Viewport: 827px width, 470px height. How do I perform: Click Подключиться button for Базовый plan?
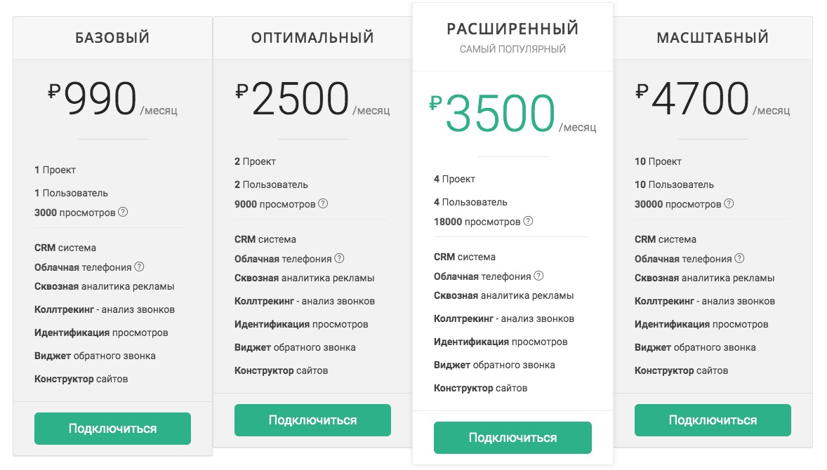pos(112,429)
